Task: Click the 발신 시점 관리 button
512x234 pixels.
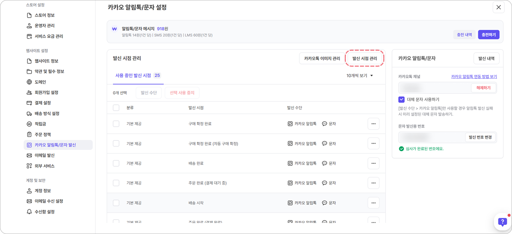Action: click(365, 58)
